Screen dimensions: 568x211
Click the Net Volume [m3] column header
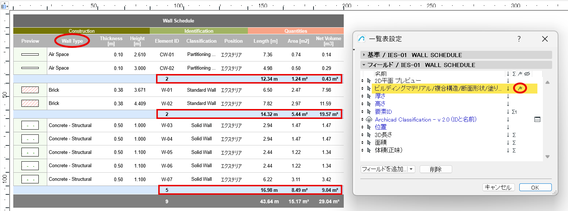click(x=328, y=41)
